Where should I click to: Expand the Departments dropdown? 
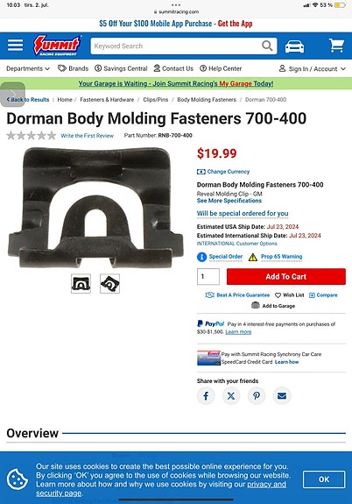click(x=28, y=68)
